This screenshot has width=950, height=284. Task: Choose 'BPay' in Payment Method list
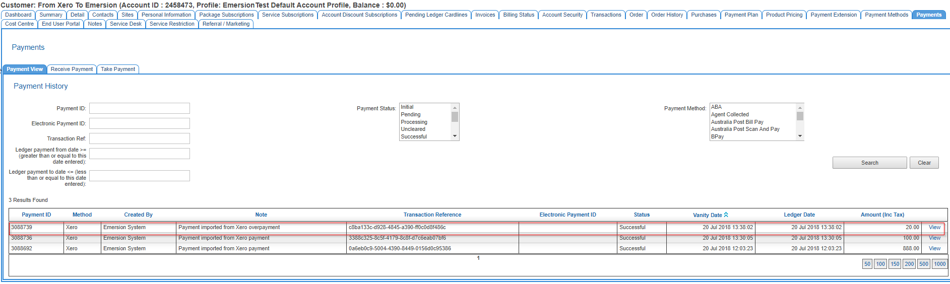(717, 137)
